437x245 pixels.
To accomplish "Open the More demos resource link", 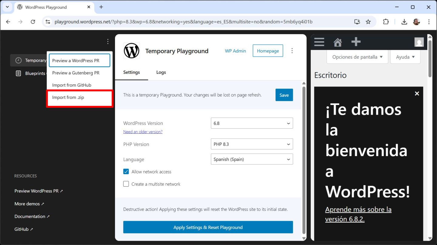I will click(29, 204).
